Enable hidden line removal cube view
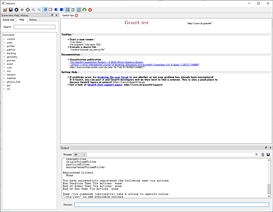This screenshot has width=273, height=212. pyautogui.click(x=50, y=10)
